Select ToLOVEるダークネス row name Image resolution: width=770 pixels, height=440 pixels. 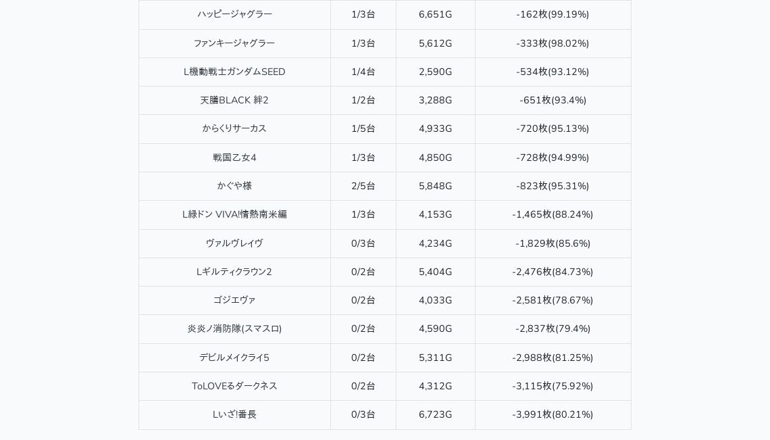tap(234, 386)
